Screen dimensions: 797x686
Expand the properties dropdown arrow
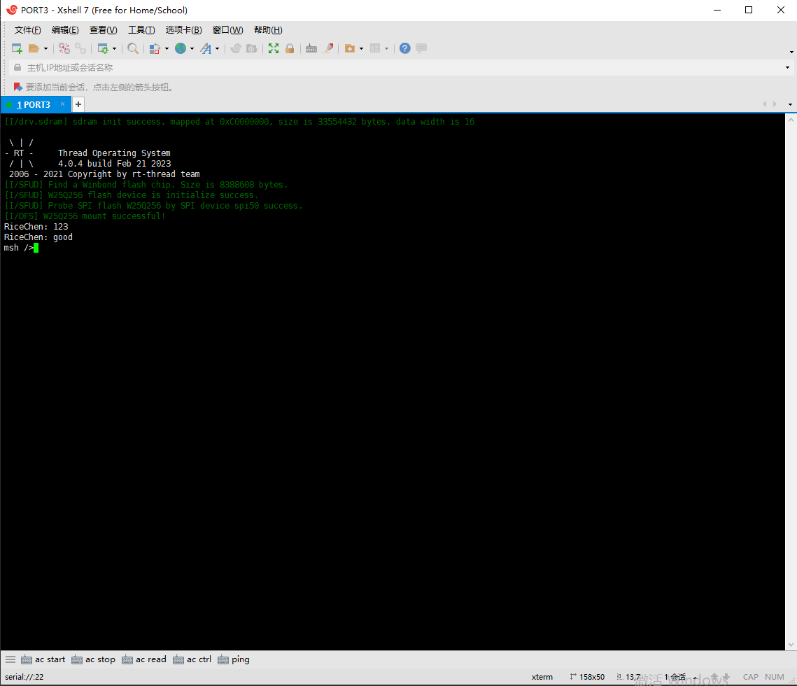(x=114, y=49)
